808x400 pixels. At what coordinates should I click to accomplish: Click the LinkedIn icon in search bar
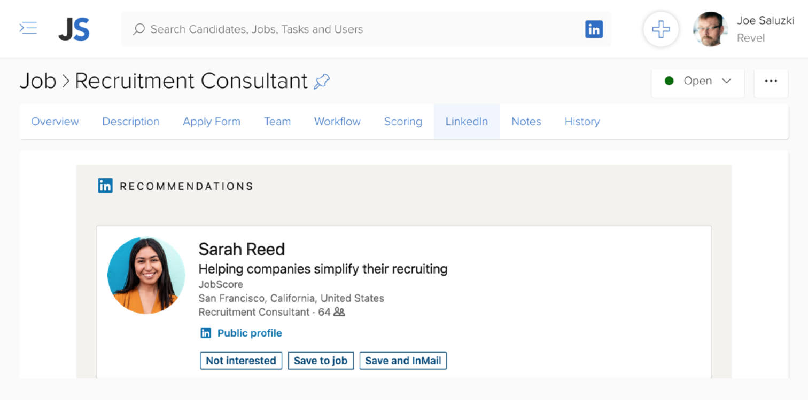594,29
